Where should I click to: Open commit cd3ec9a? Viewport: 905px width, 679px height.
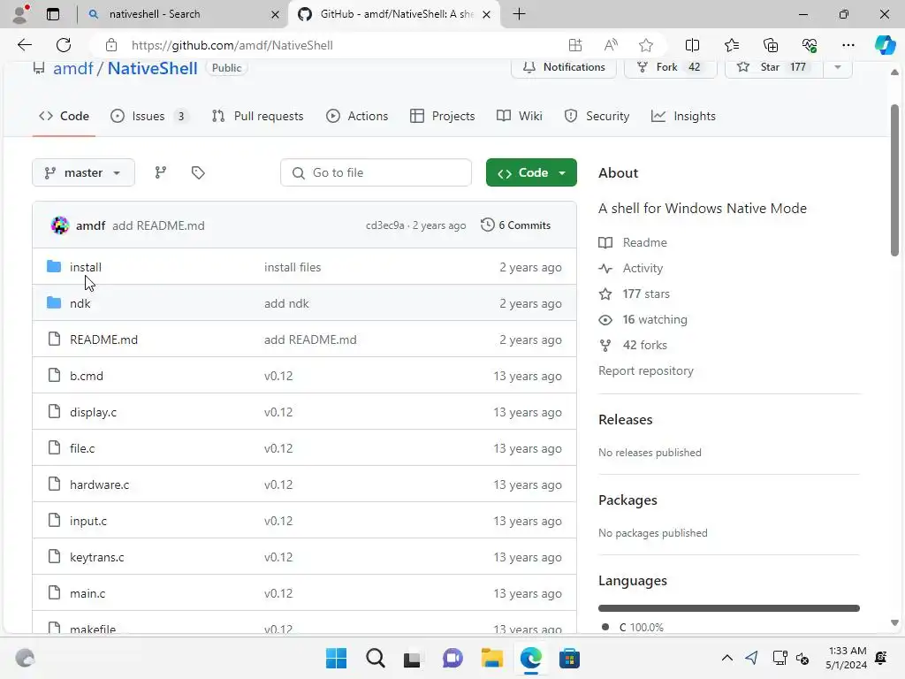point(385,225)
